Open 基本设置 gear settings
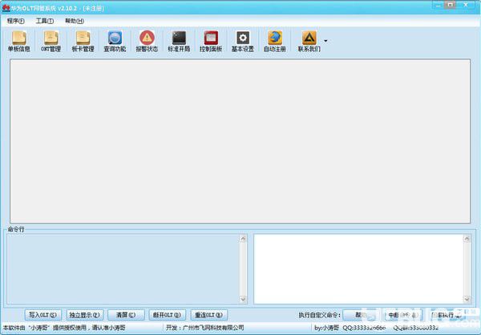Viewport: 481px width, 335px height. click(x=243, y=41)
